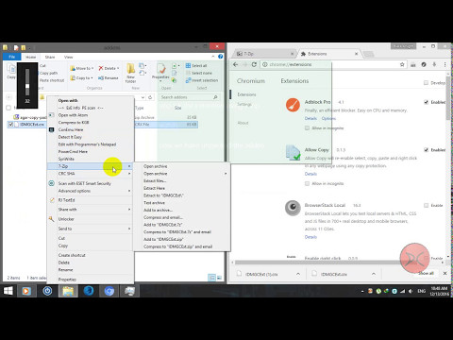Open Chromium from the taskbar
This screenshot has height=340, width=453.
[x=109, y=291]
